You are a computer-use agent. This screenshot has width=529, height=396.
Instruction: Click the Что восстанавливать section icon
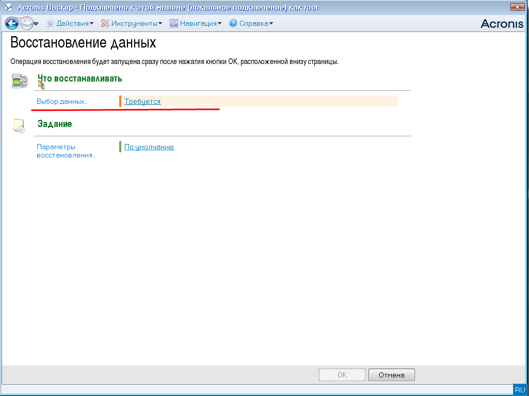pyautogui.click(x=20, y=81)
